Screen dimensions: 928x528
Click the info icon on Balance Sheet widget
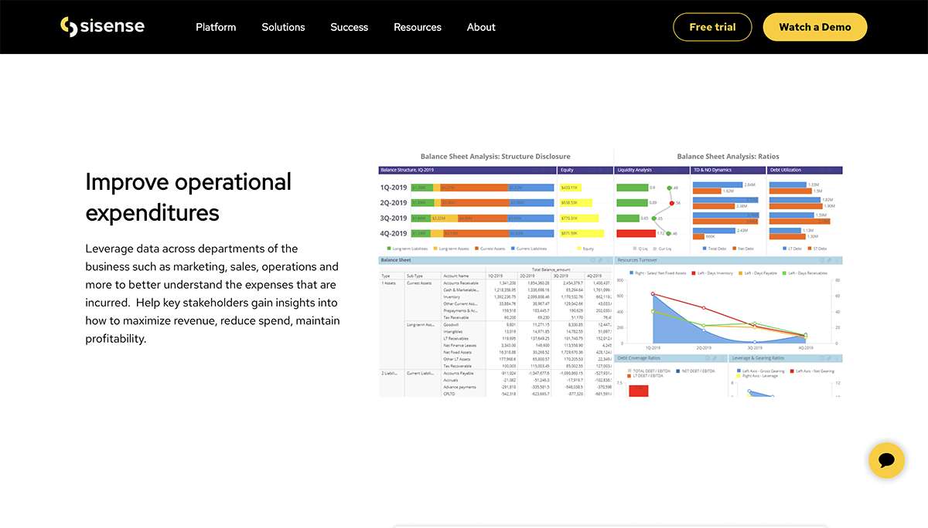pyautogui.click(x=592, y=260)
